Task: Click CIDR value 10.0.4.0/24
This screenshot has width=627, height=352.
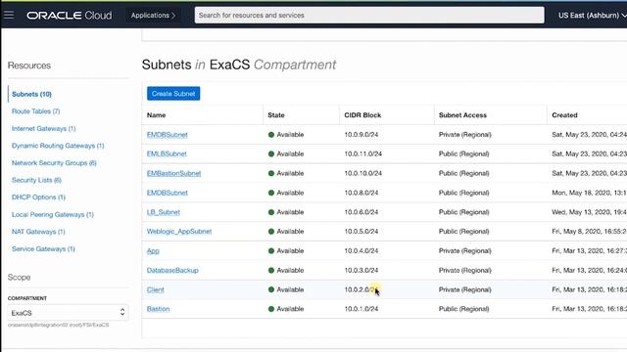Action: coord(362,251)
